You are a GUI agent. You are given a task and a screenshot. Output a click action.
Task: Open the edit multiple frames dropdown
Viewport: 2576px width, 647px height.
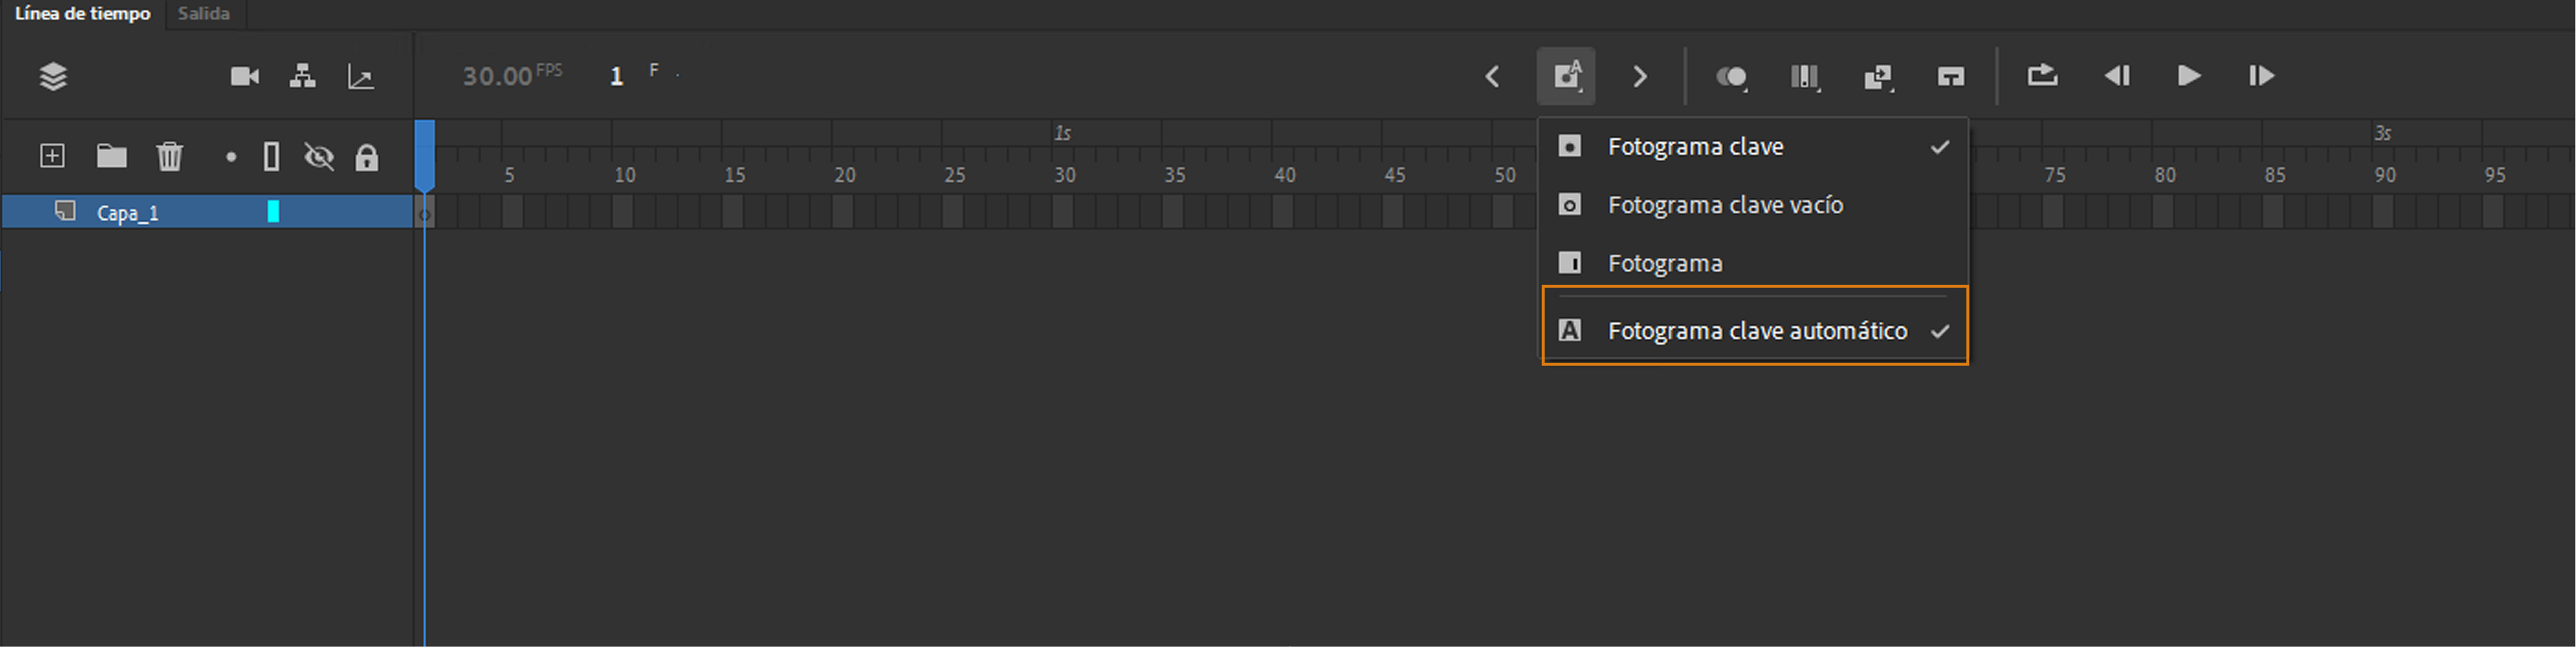tap(1804, 77)
